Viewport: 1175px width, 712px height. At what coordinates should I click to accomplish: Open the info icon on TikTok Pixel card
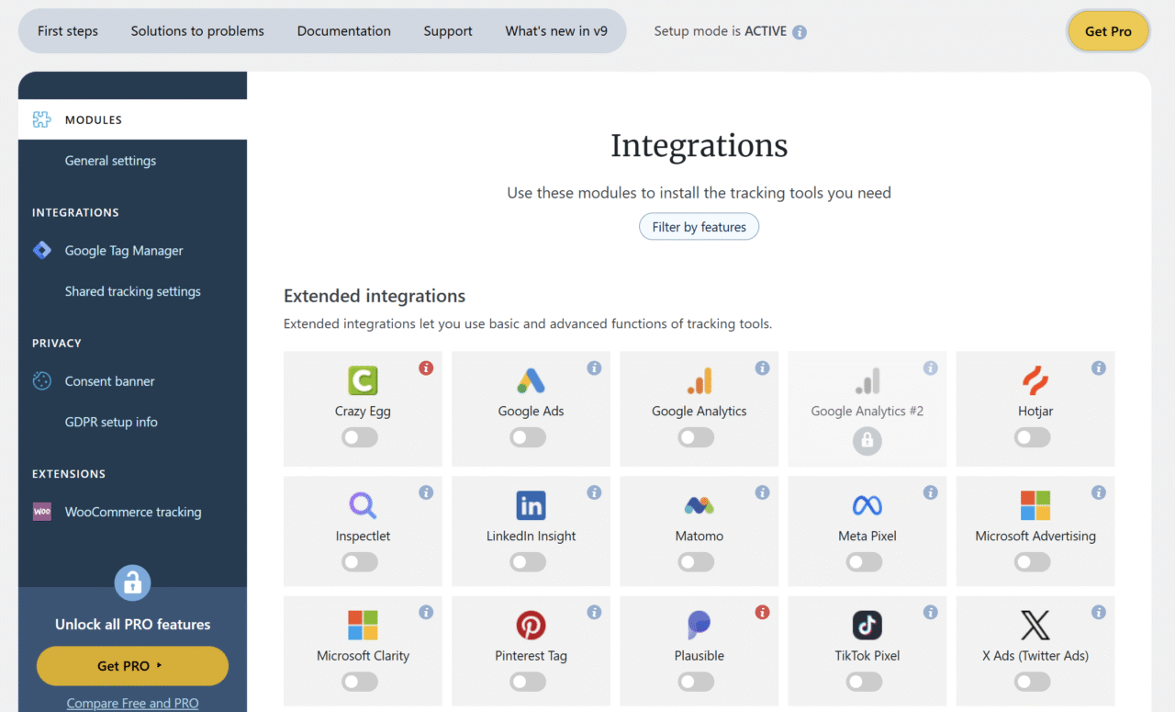pos(931,612)
